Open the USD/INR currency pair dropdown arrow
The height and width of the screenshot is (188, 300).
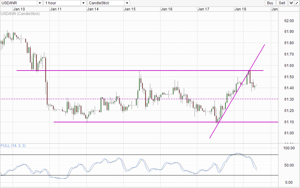click(x=40, y=3)
